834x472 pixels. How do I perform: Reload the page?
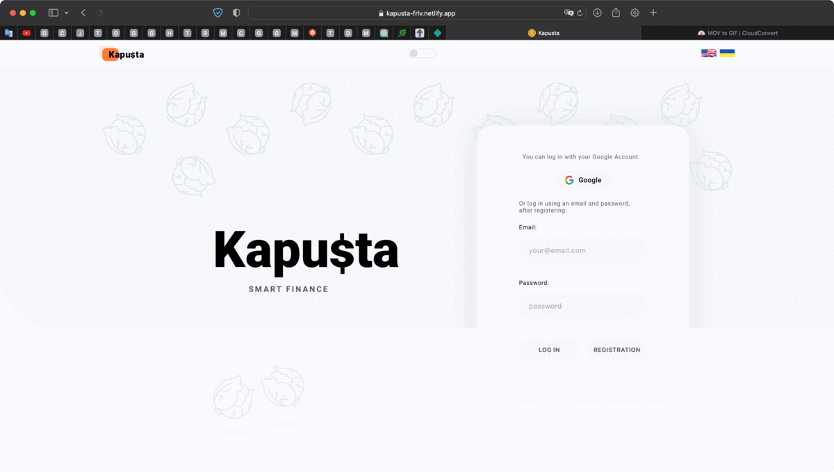(580, 13)
